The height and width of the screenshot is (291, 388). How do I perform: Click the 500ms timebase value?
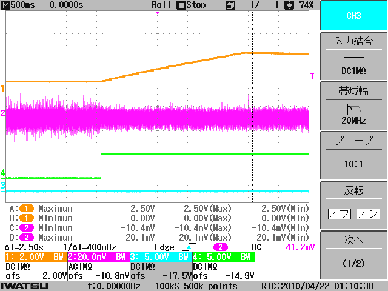click(23, 5)
